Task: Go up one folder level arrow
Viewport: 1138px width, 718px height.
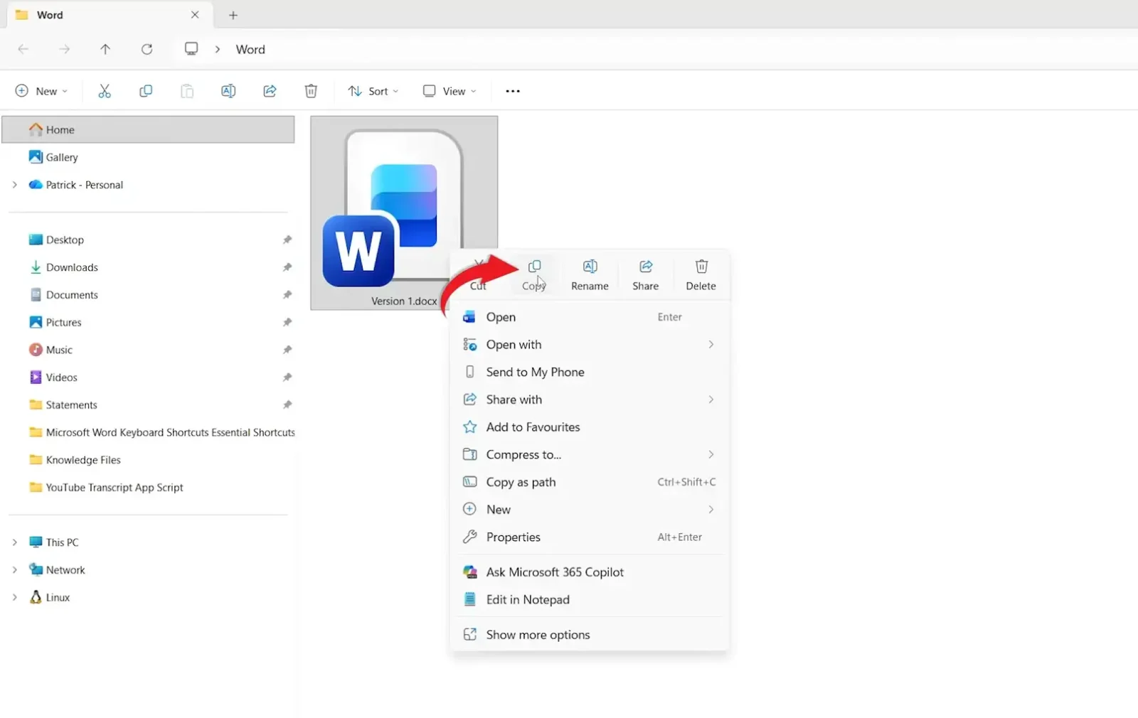Action: [x=105, y=49]
